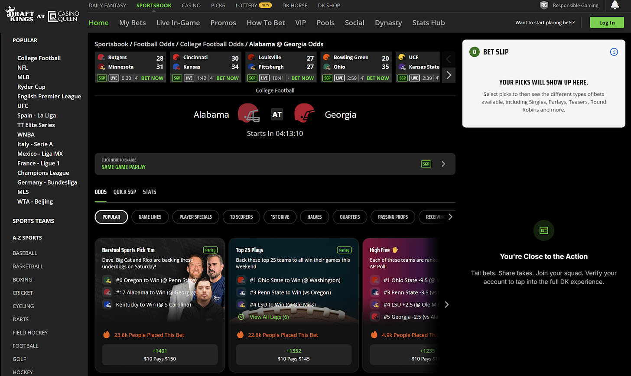The image size is (631, 376).
Task: Open GOLF in A-Z Sports list
Action: [20, 359]
